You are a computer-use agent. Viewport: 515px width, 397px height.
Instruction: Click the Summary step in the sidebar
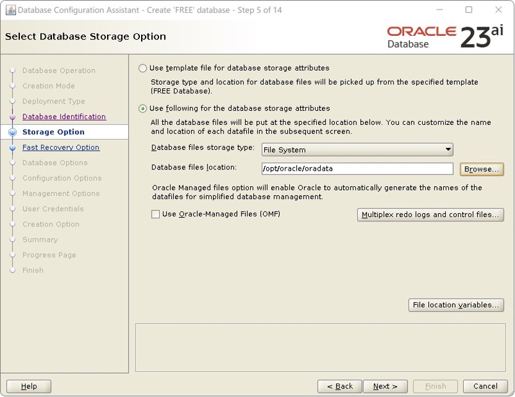point(41,239)
